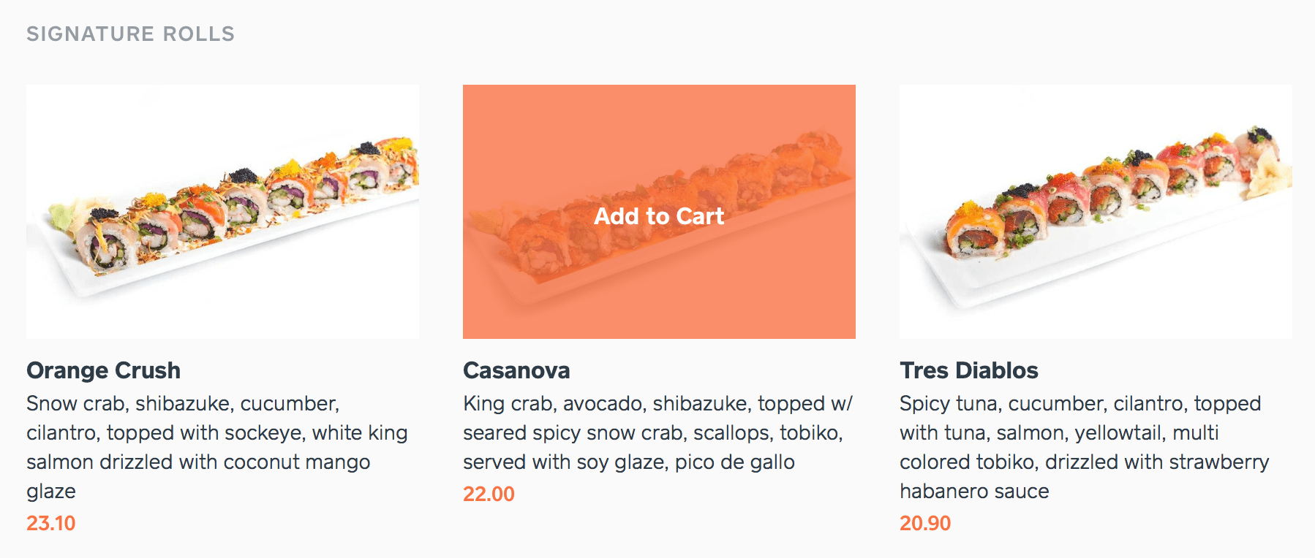
Task: Click the Casanova item image overlay
Action: [x=657, y=211]
